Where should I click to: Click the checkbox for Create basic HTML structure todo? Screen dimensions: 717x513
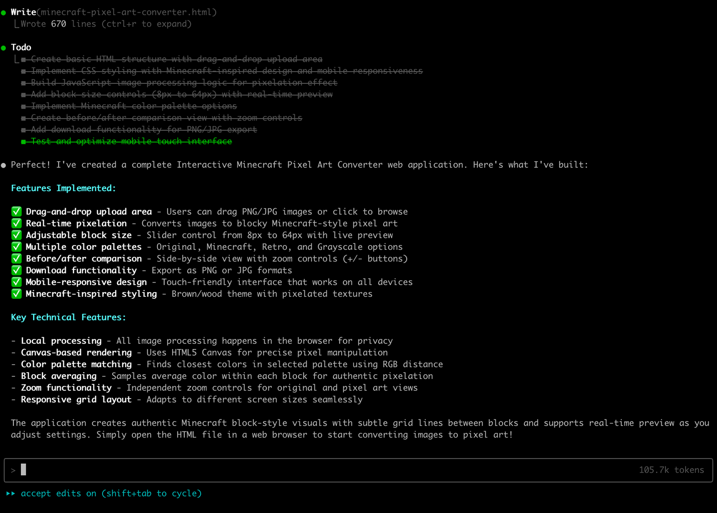point(24,60)
